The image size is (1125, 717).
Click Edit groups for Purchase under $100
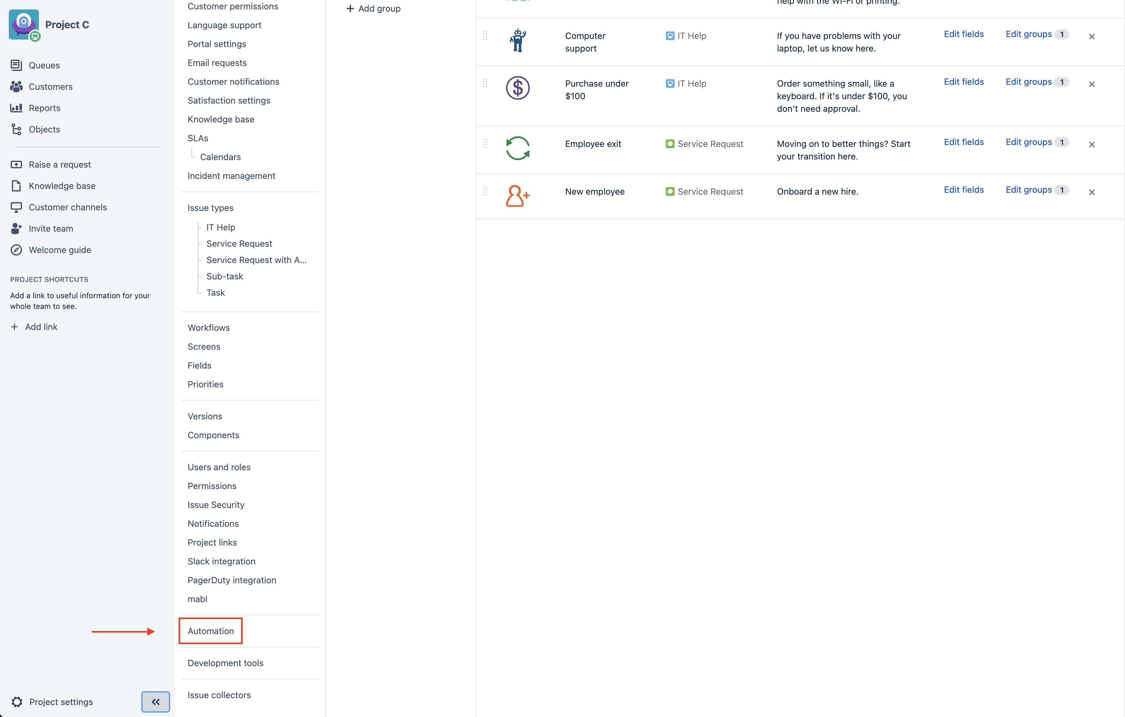click(x=1028, y=82)
